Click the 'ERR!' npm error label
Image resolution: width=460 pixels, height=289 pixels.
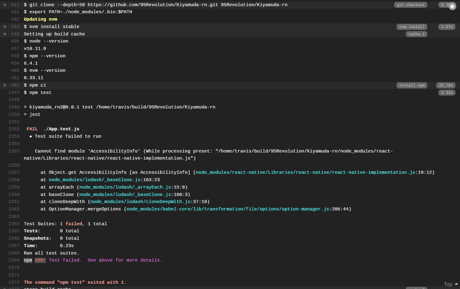40,260
